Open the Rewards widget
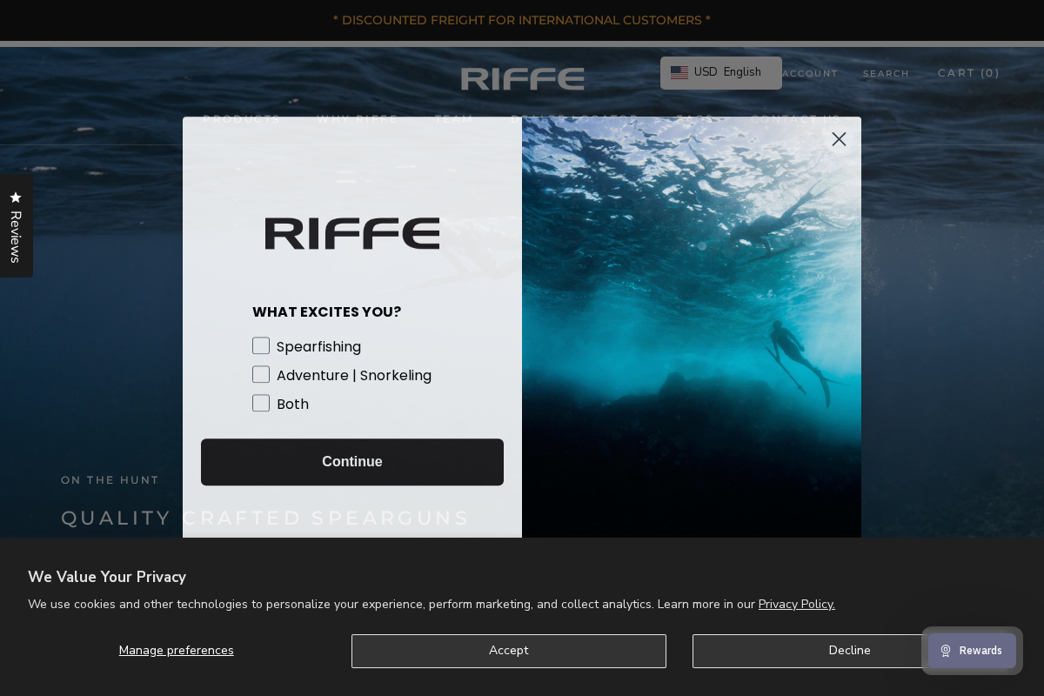 (972, 650)
